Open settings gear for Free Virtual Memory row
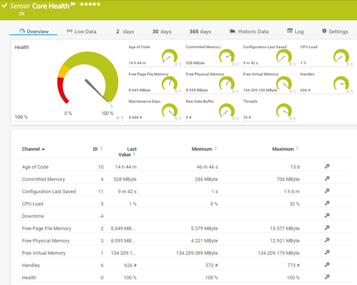This screenshot has height=285, width=357. (327, 253)
